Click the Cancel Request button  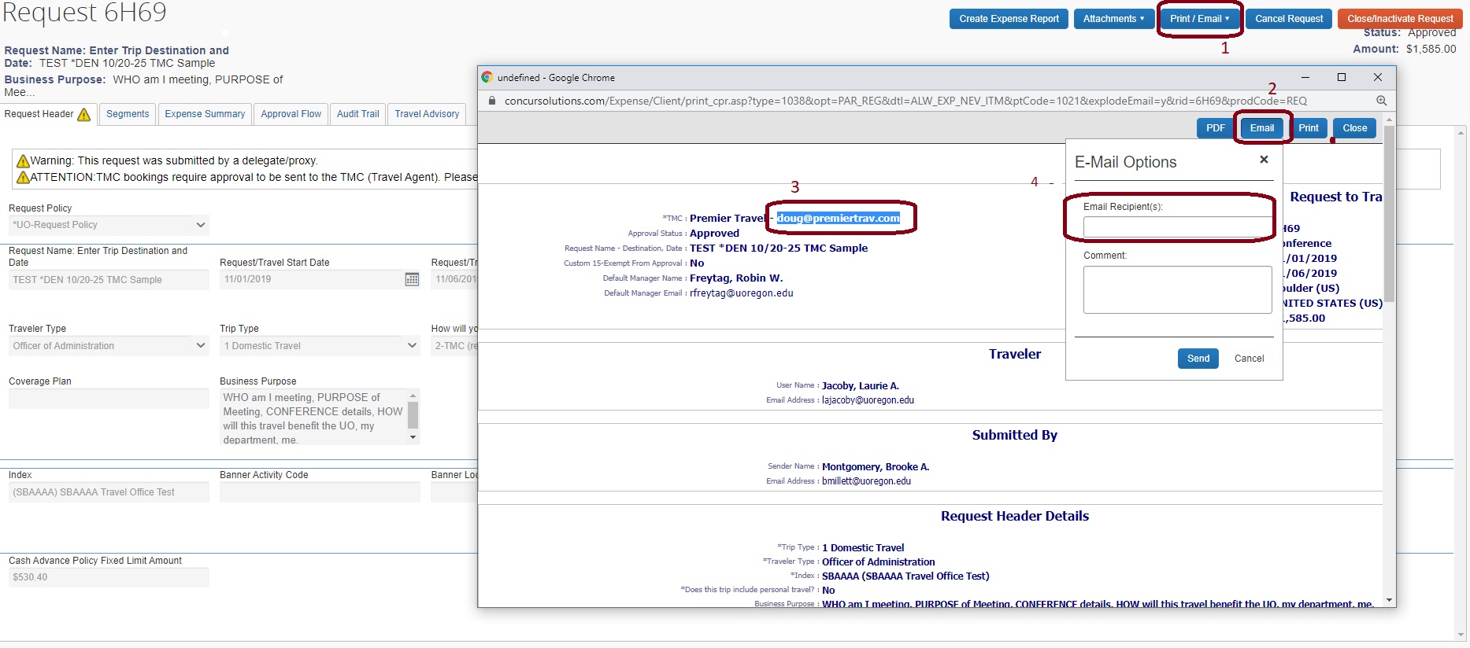point(1289,19)
